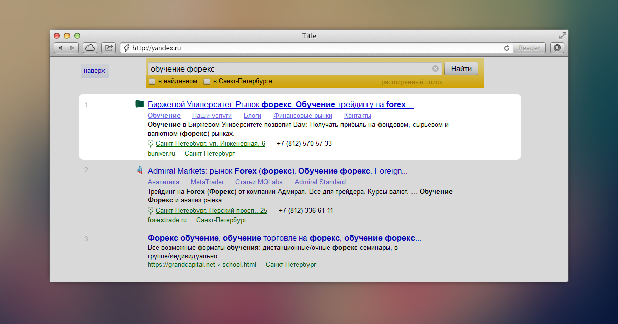Image resolution: width=618 pixels, height=324 pixels.
Task: Open 'расширенный поиск' link
Action: 411,82
